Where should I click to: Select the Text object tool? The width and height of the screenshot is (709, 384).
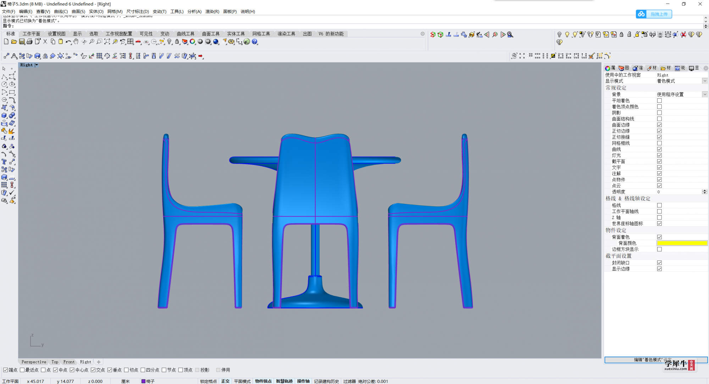click(x=4, y=162)
